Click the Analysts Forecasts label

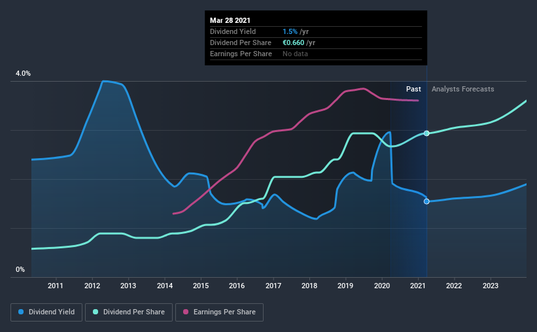pos(462,89)
